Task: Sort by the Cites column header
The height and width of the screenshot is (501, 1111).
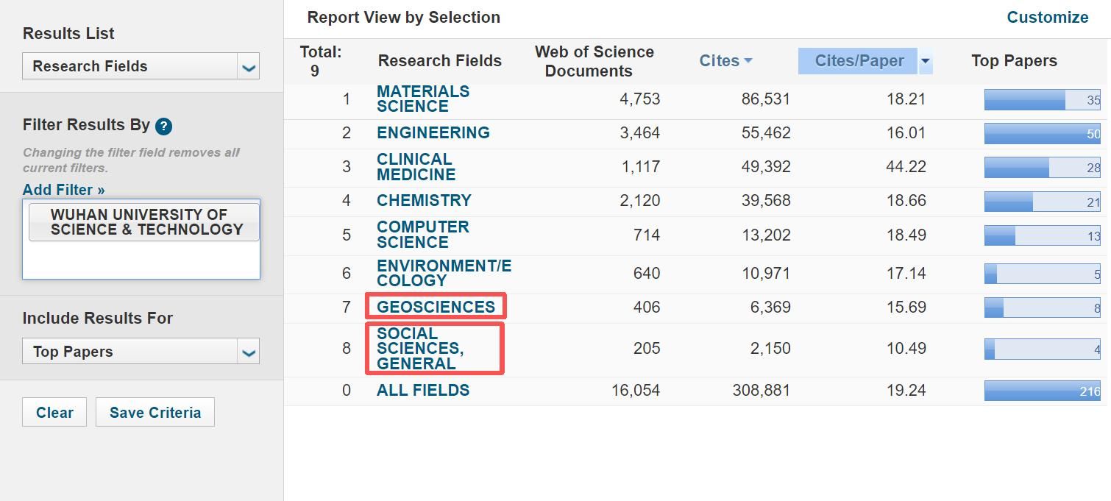Action: point(725,61)
